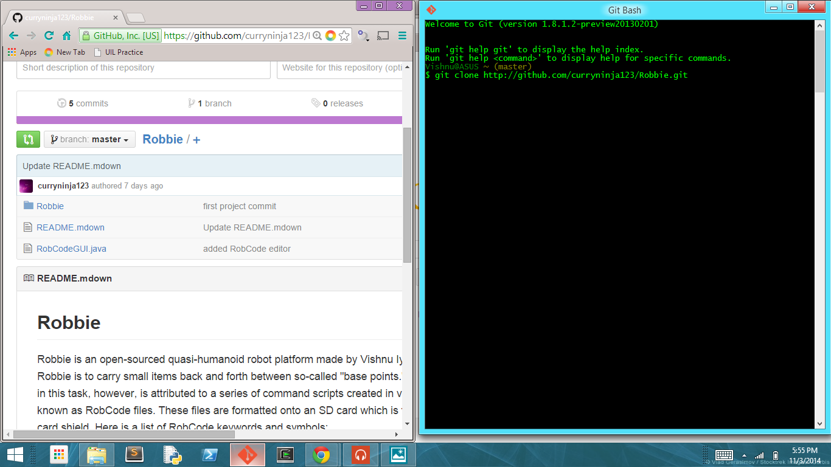
Task: Click the first project commit message
Action: 240,206
